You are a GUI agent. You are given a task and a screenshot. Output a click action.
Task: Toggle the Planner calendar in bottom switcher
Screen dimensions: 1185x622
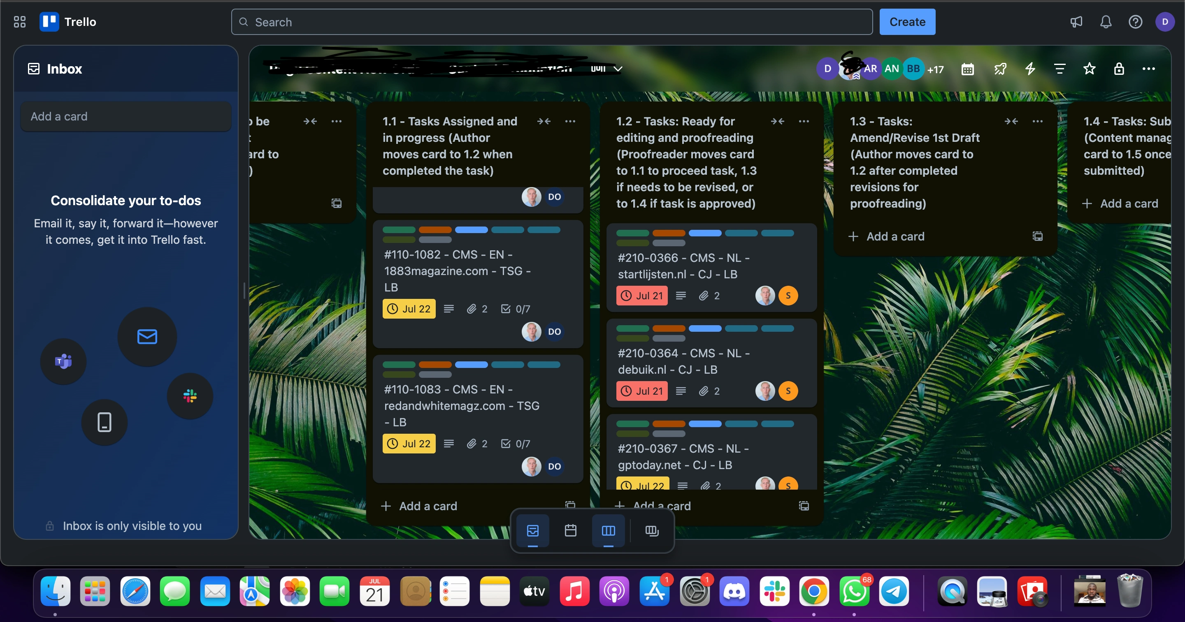click(570, 530)
